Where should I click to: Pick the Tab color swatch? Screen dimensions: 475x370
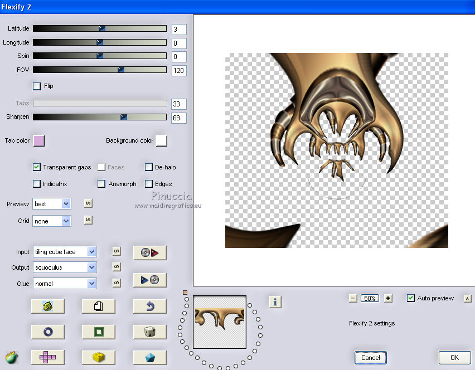click(39, 140)
